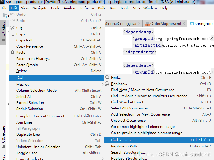214x160 pixels.
Task: Open the File menu
Action: tap(4, 8)
